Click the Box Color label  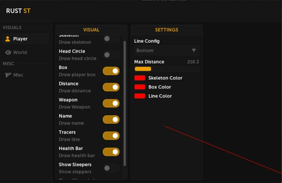(x=160, y=87)
